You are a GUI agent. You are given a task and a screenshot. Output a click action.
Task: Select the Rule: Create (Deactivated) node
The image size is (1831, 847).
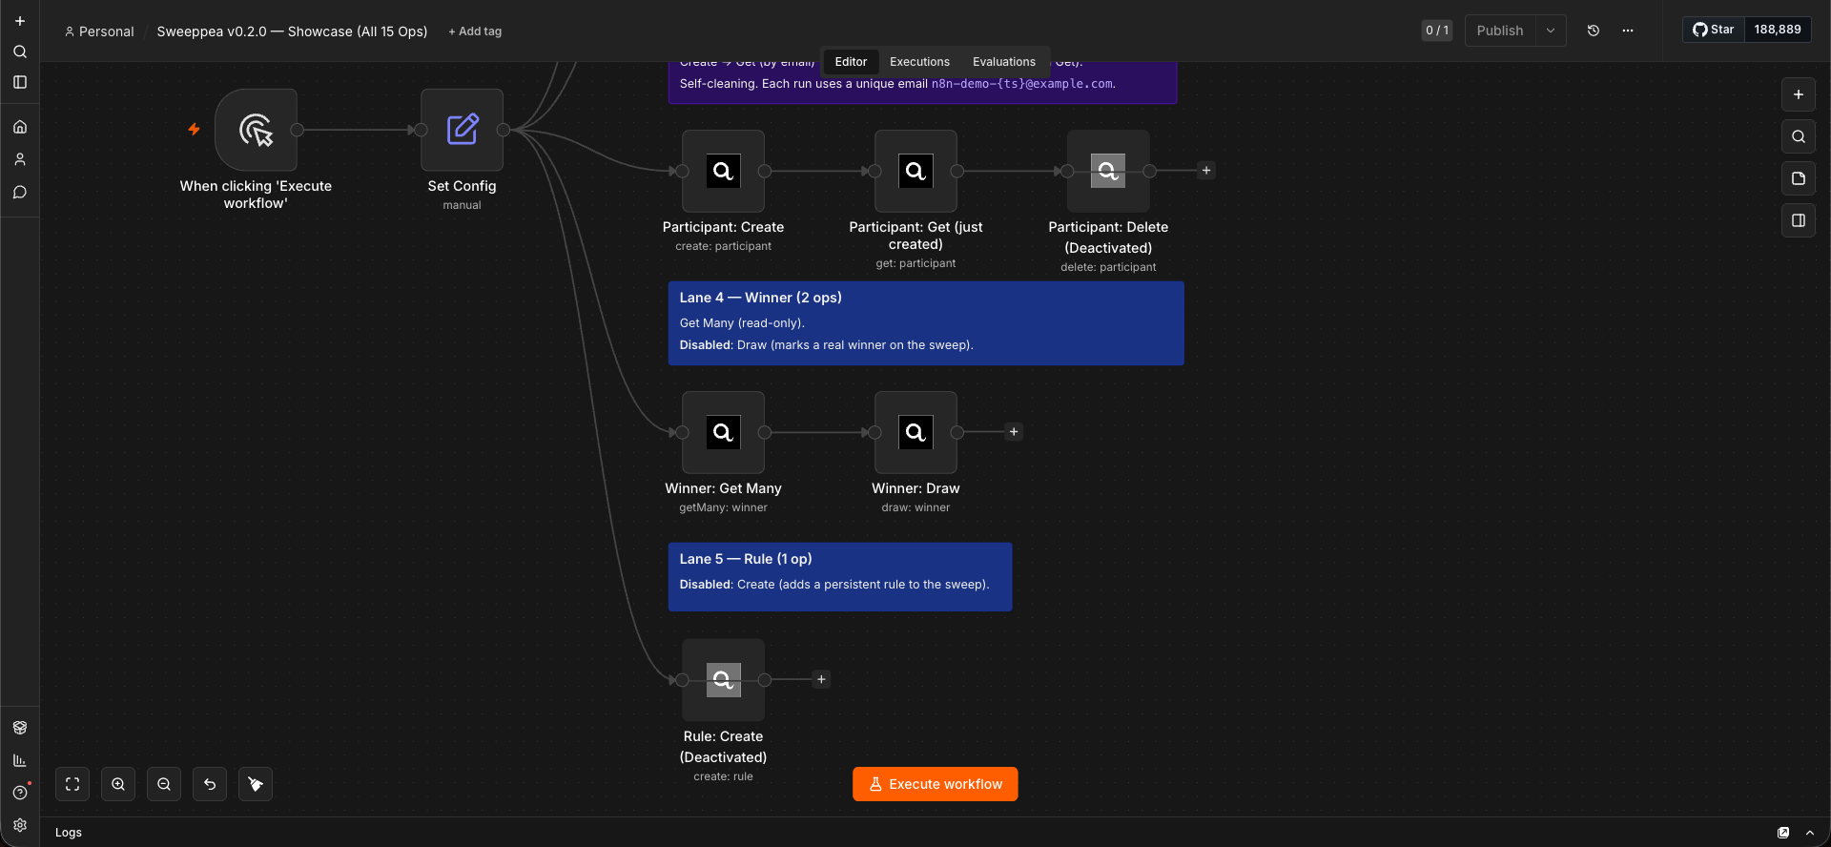coord(723,680)
